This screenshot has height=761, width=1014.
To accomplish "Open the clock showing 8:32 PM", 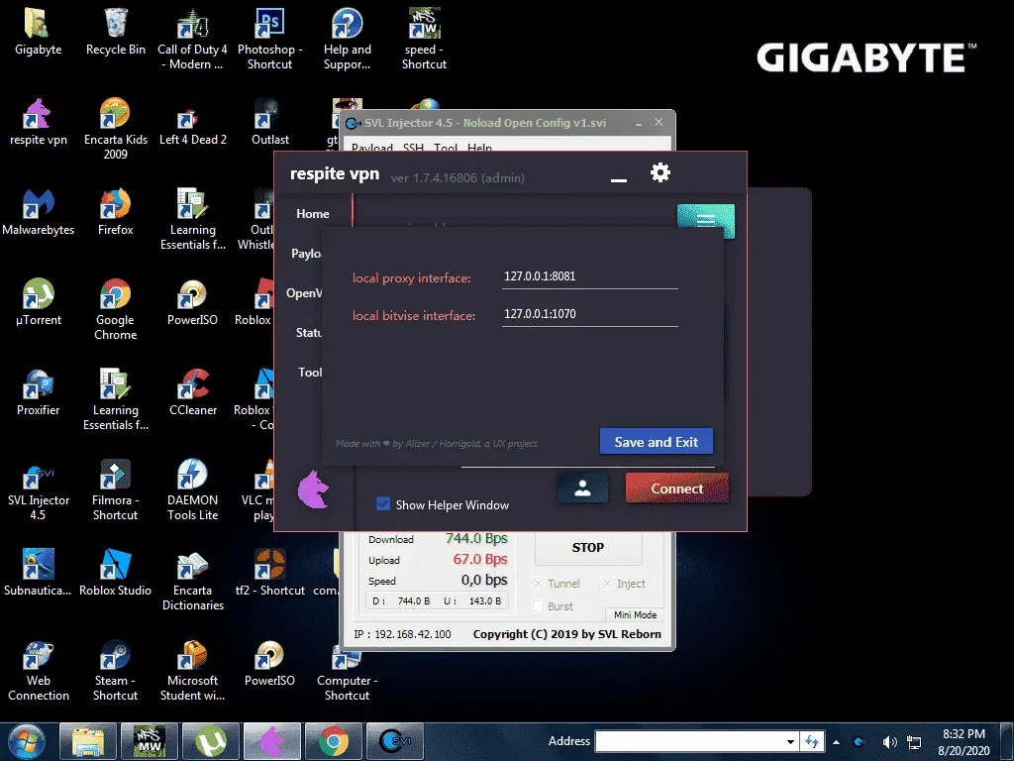I will 963,741.
